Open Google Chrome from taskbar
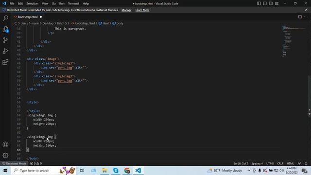This screenshot has width=311, height=175. 127,171
